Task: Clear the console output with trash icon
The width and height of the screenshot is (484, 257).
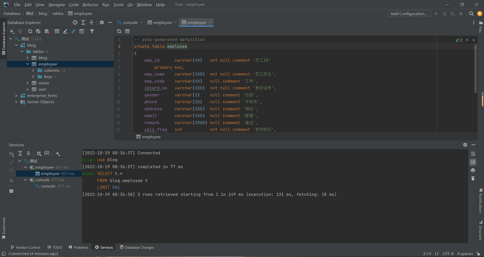Action: coord(473,178)
